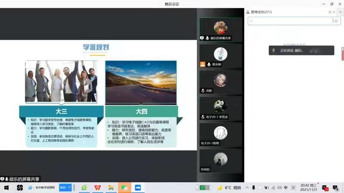Select 孙世航 participant video tile
Viewport: 344px width, 193px height.
coord(221,161)
